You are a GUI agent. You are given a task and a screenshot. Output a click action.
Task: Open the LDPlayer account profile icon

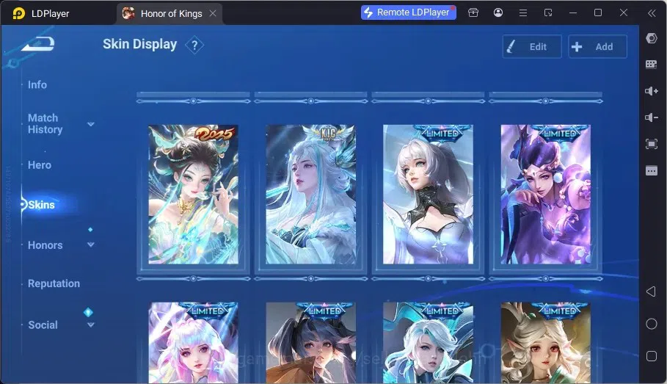pyautogui.click(x=498, y=12)
